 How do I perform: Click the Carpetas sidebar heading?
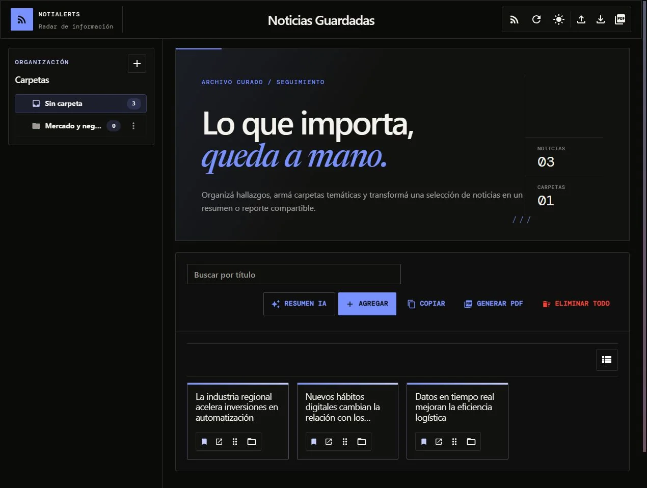point(32,80)
